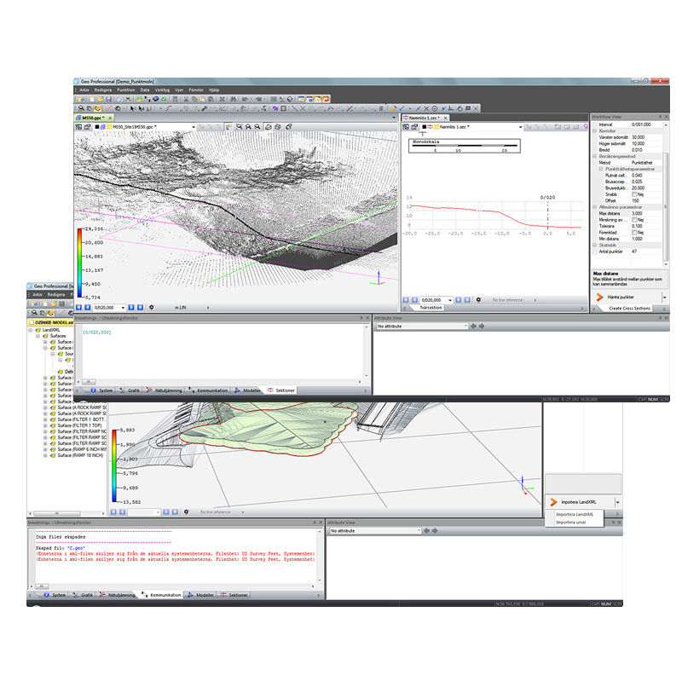Select Importera urval from the popup
The image size is (682, 682).
tap(571, 523)
